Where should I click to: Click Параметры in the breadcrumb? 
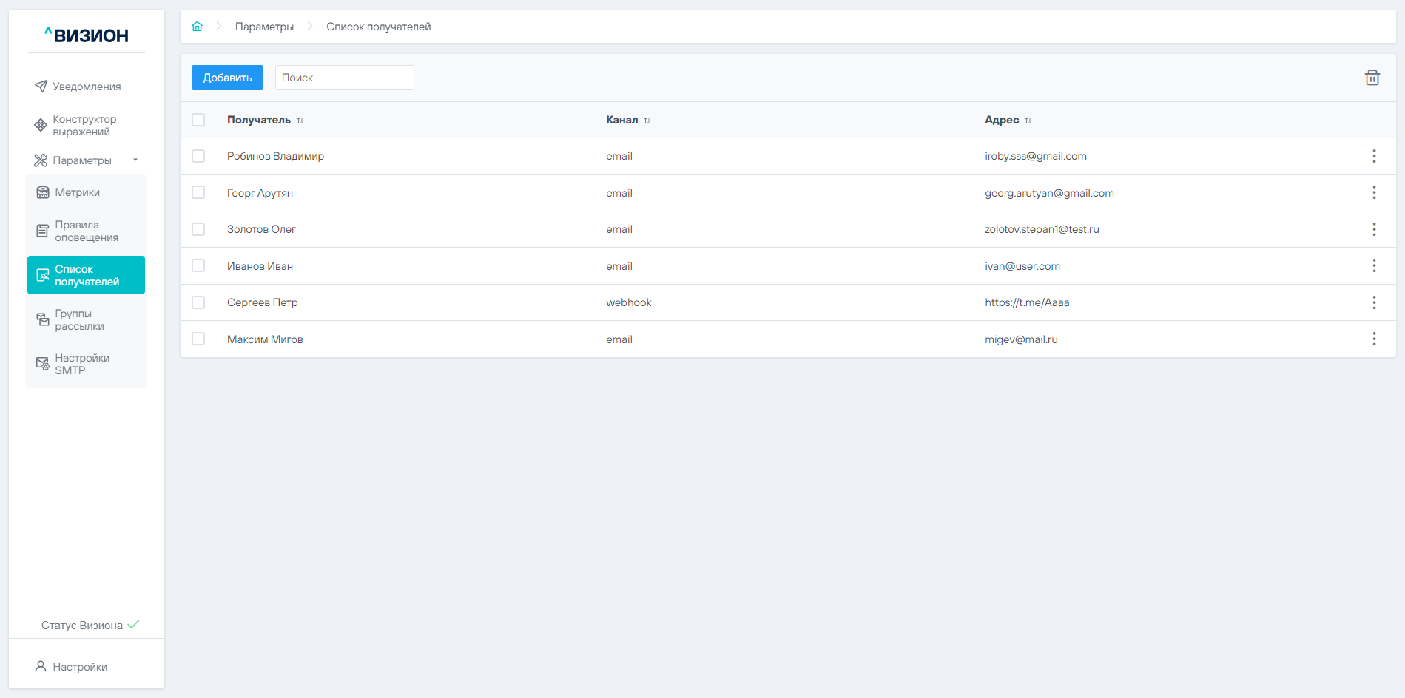point(264,27)
